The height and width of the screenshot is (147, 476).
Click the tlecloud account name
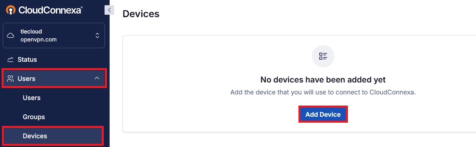[x=31, y=31]
